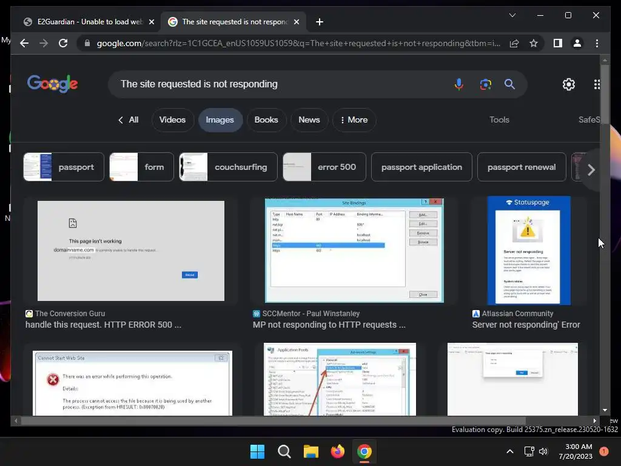Open the taskbar clock and date
Viewport: 621px width, 466px height.
pyautogui.click(x=576, y=451)
